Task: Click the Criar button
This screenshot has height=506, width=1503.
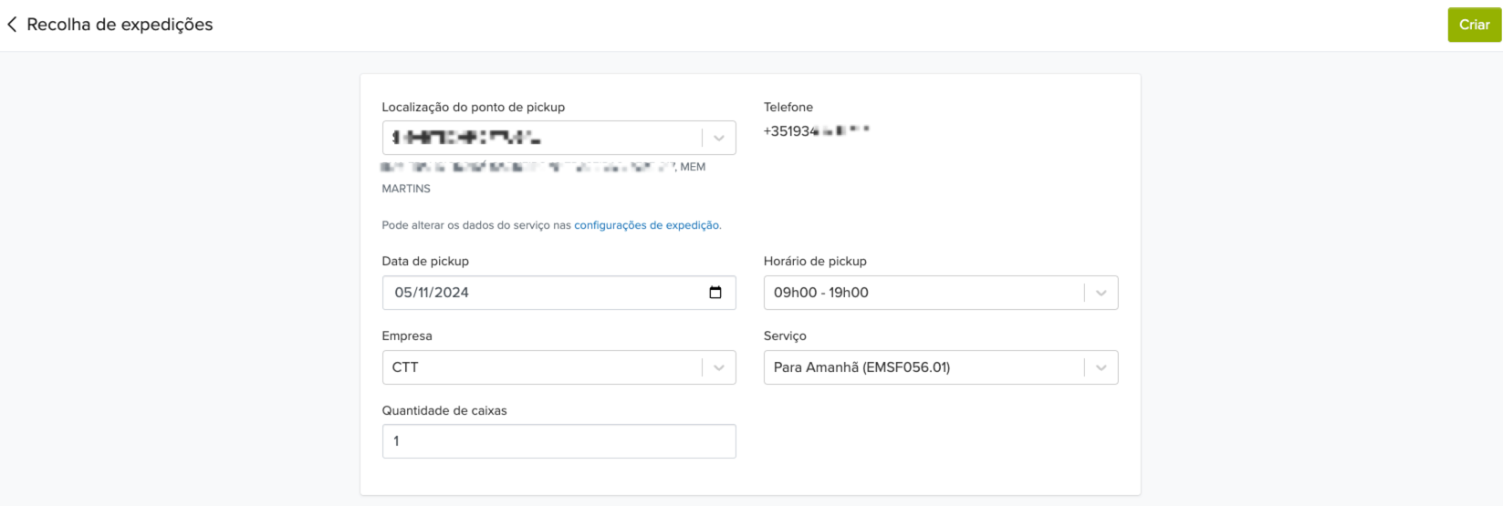Action: (x=1474, y=25)
